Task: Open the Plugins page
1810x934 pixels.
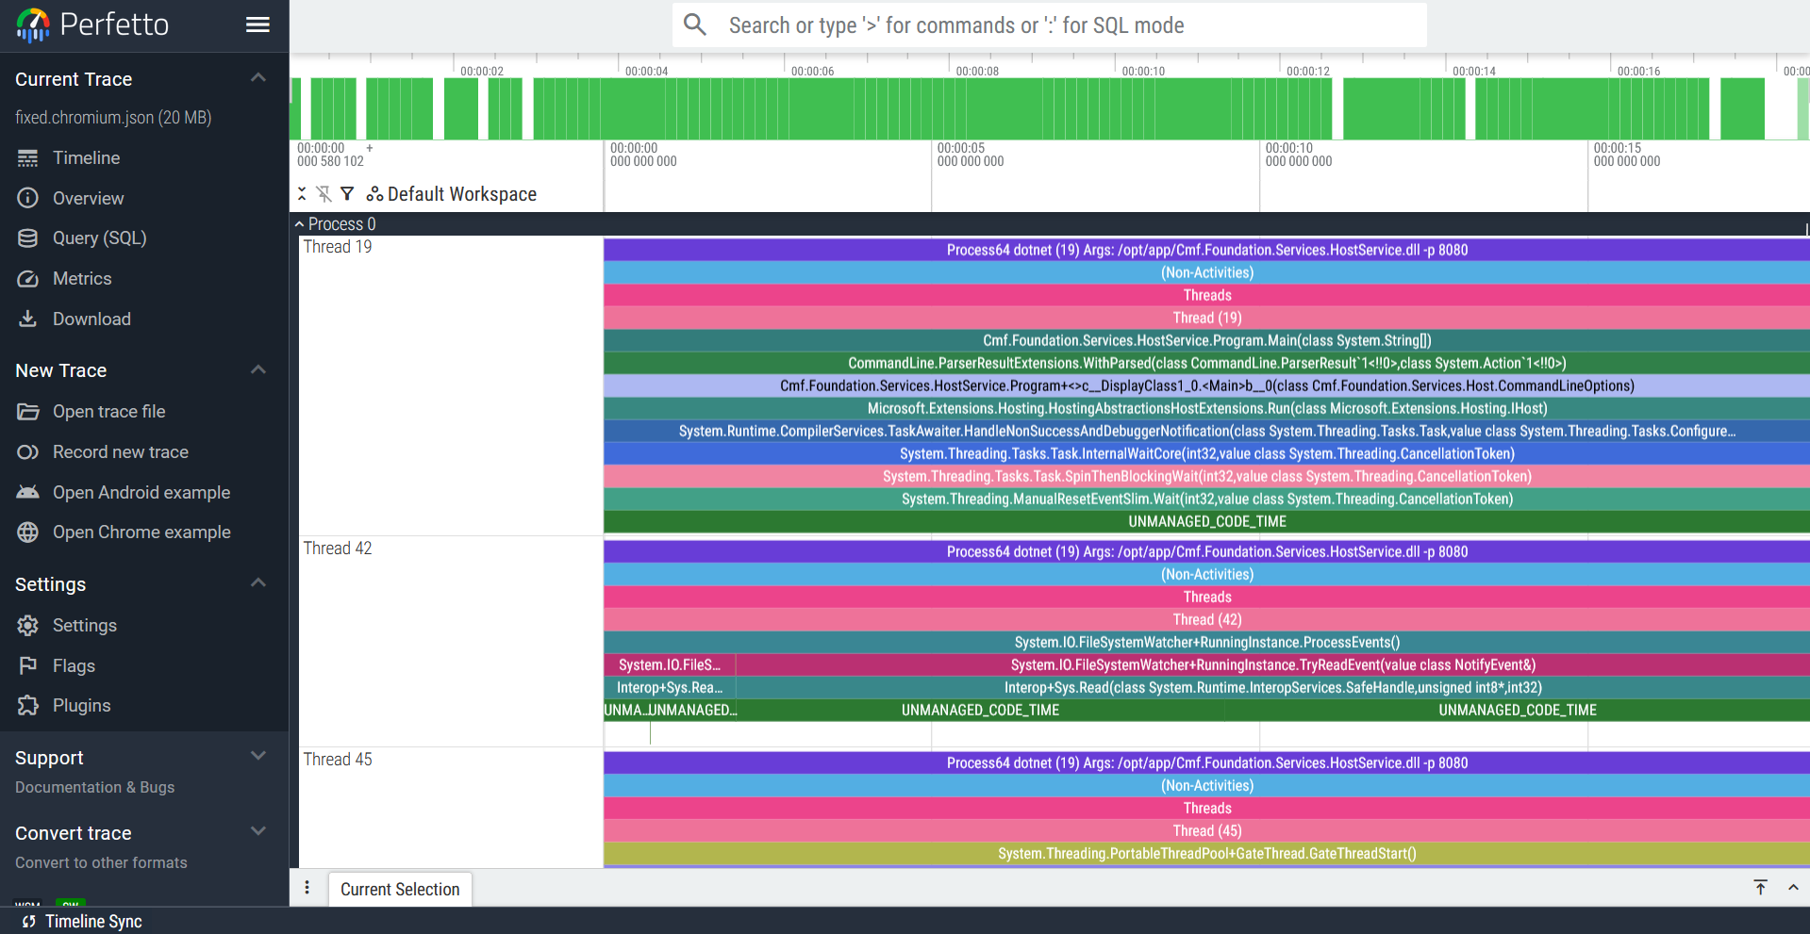Action: [81, 706]
